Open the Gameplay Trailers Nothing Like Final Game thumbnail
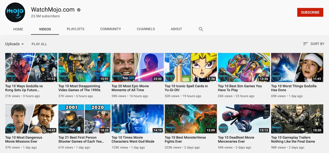This screenshot has height=153, width=329. tap(297, 119)
